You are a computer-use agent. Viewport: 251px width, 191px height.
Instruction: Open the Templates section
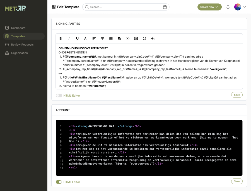(x=24, y=36)
